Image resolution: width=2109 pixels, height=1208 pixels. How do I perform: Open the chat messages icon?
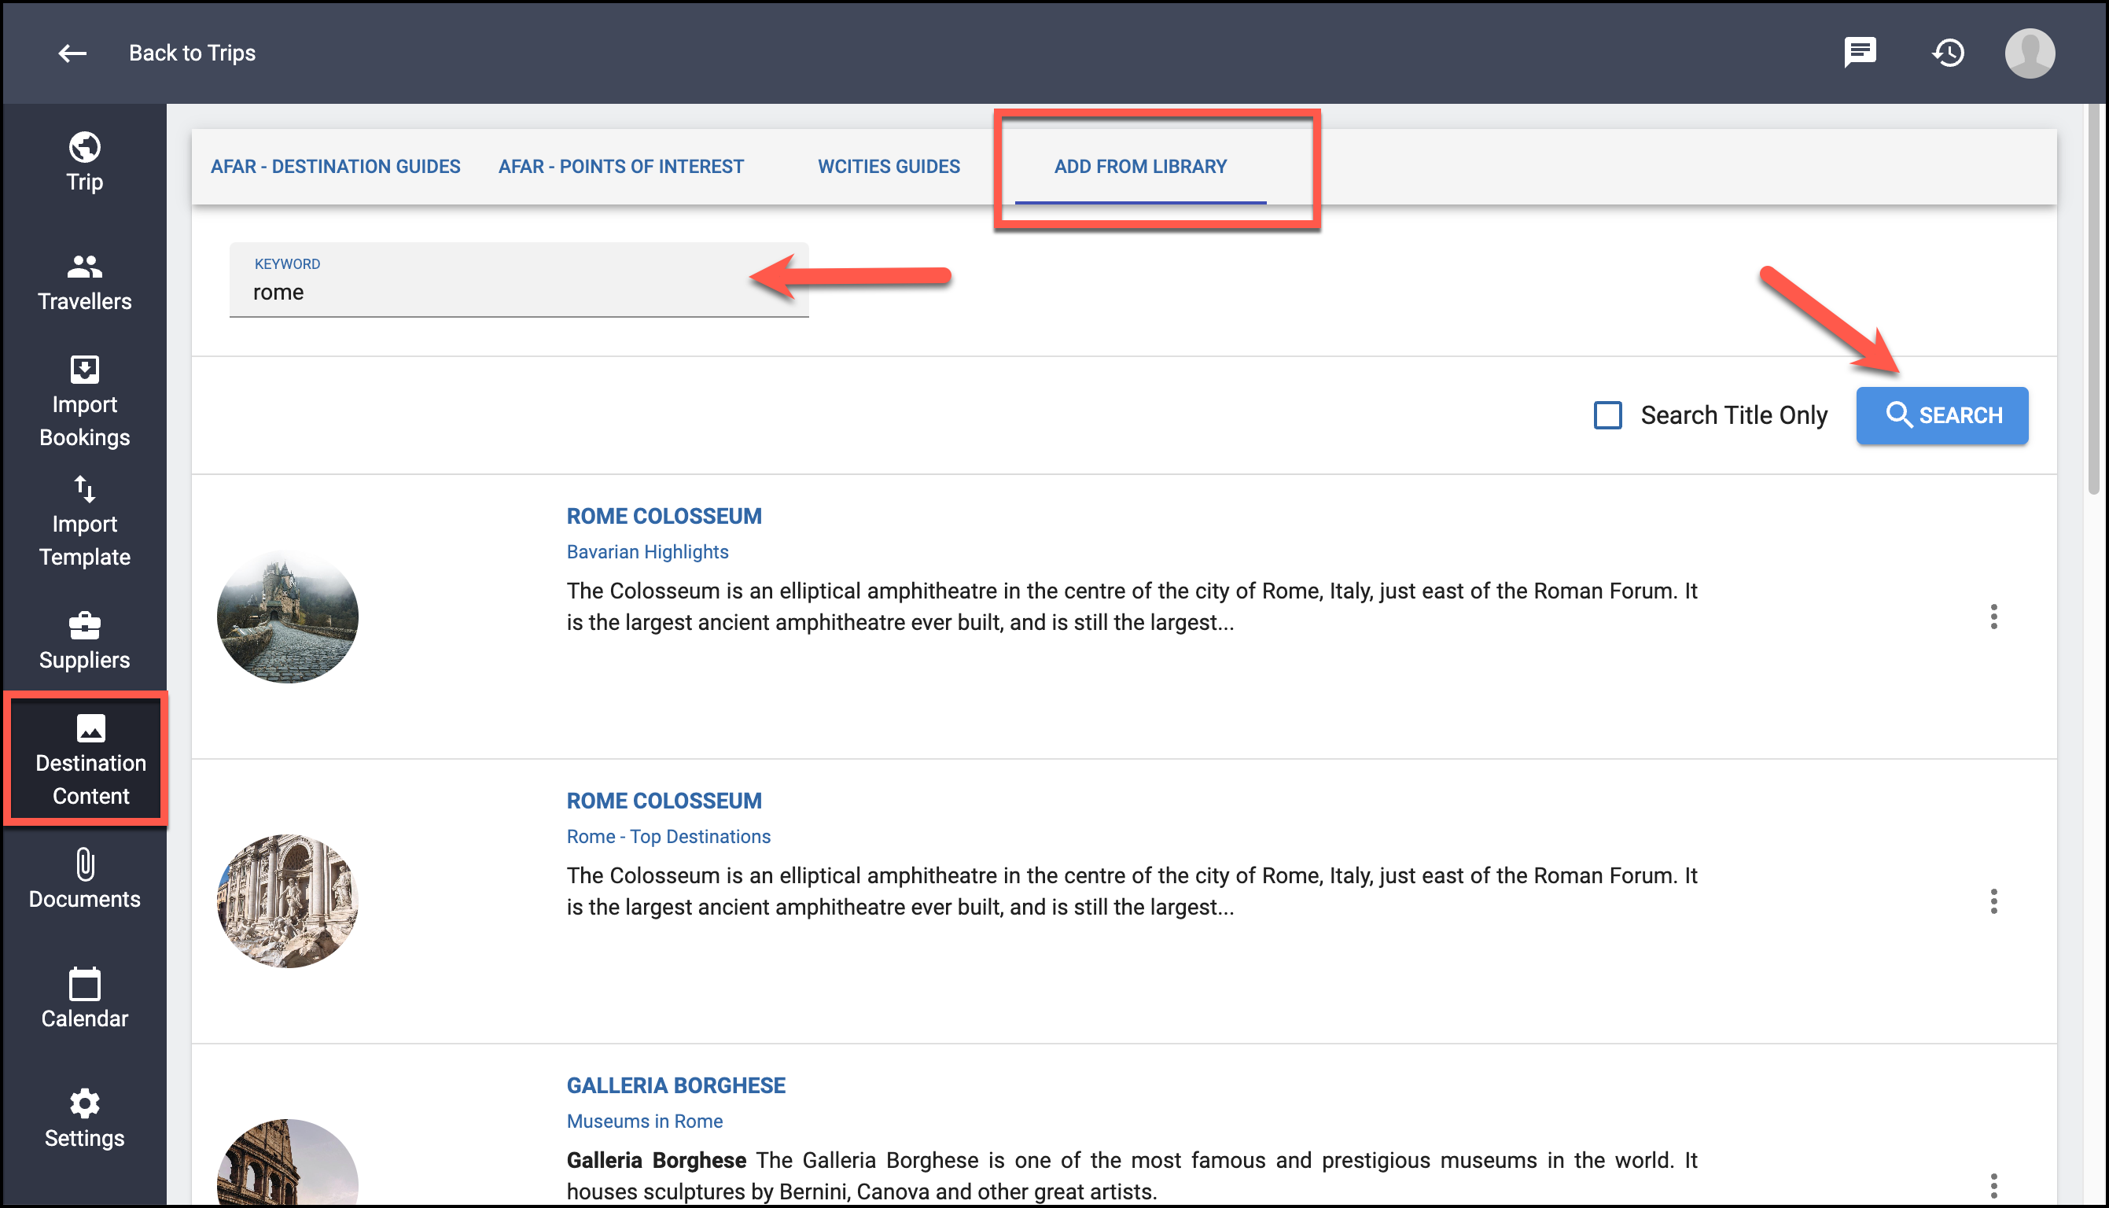[1860, 52]
